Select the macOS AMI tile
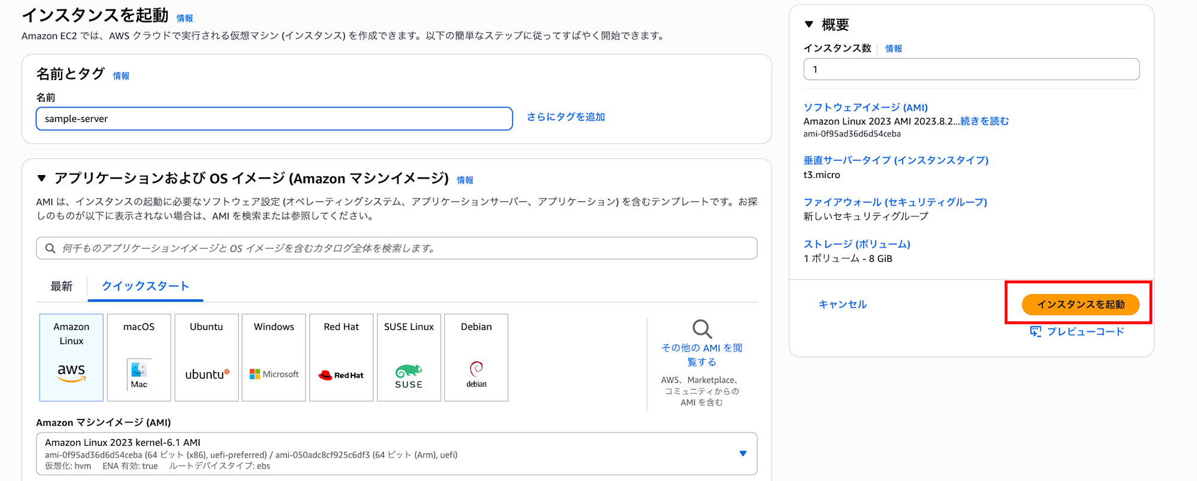Image resolution: width=1197 pixels, height=481 pixels. pos(139,357)
